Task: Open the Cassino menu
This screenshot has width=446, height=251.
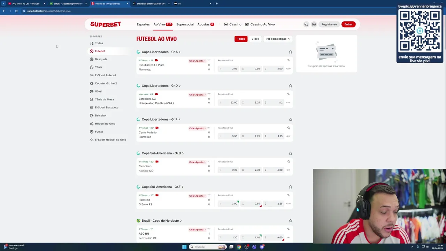Action: point(233,24)
